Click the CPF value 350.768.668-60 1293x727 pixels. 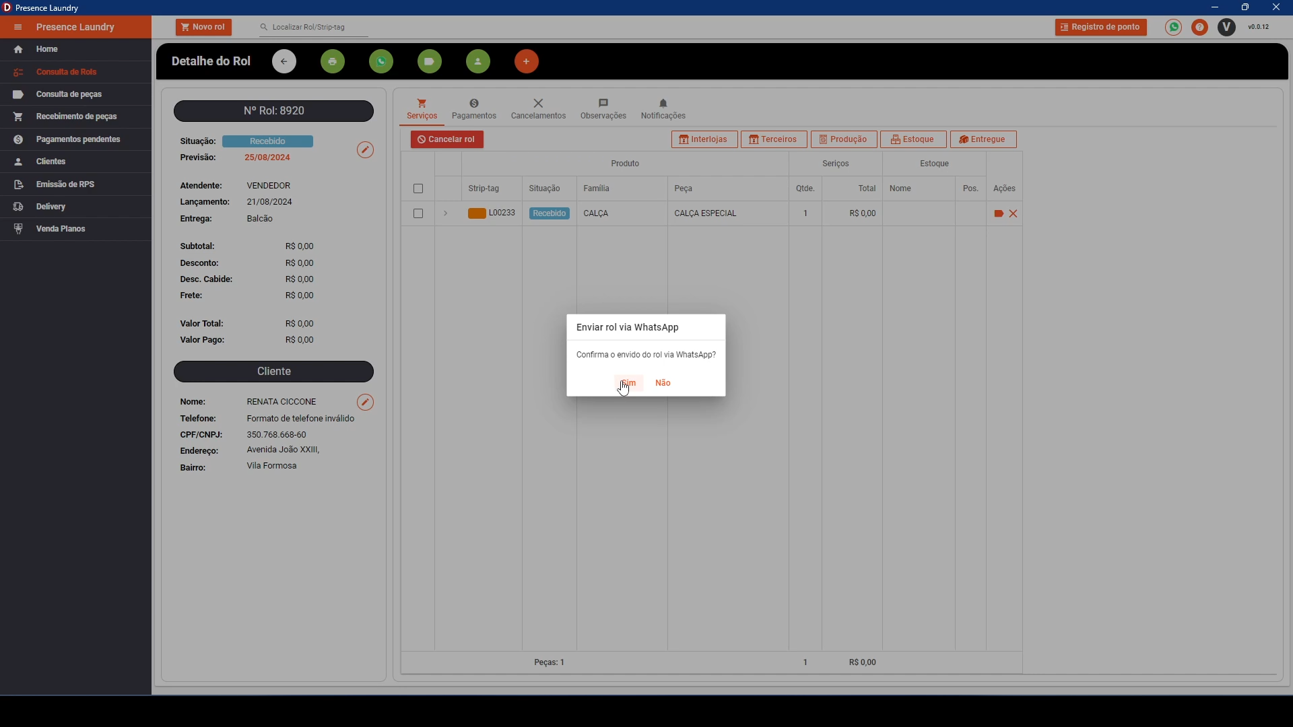[277, 435]
